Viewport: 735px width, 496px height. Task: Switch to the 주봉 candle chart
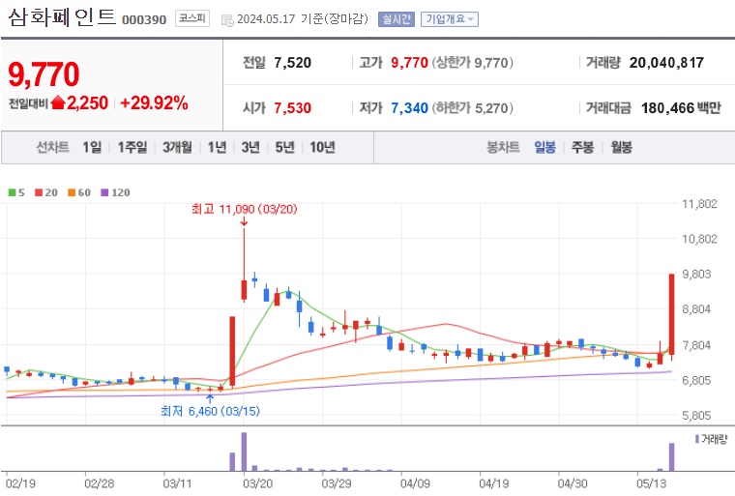pos(582,147)
